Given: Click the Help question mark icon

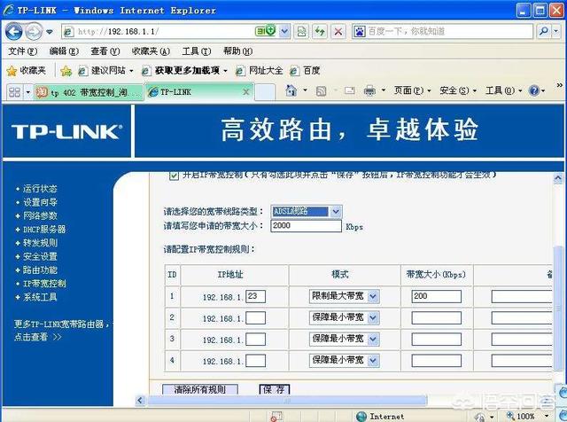Looking at the screenshot, I should click(534, 90).
